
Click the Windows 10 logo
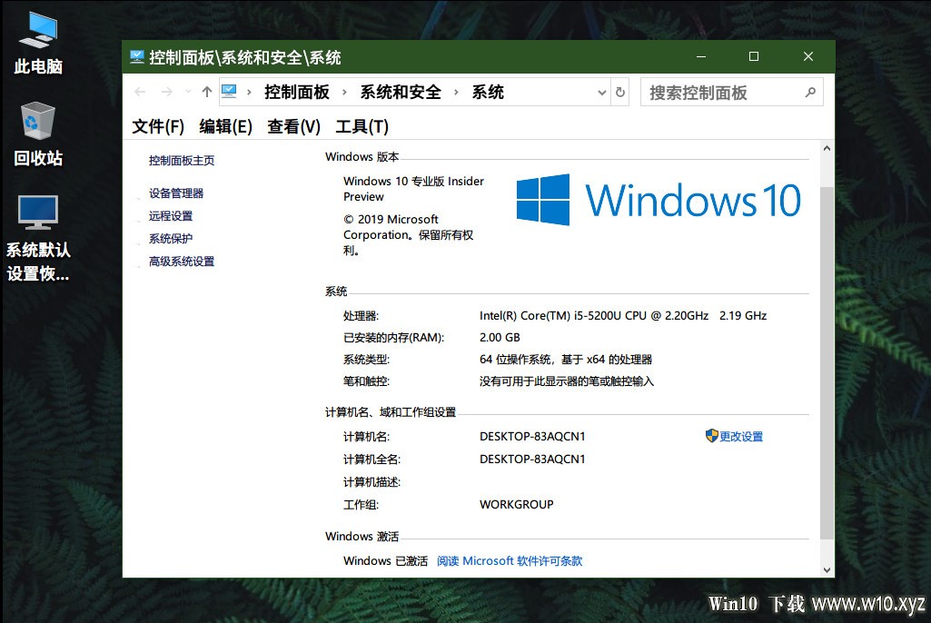click(x=659, y=200)
